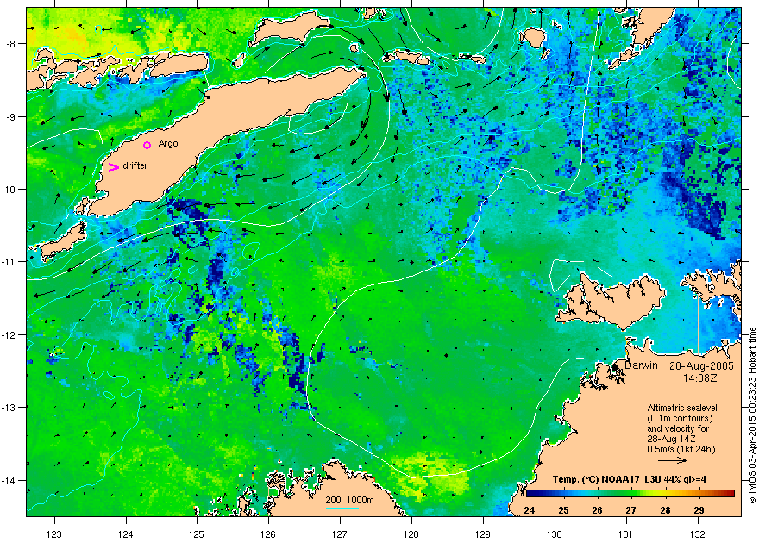Click latitude axis label -8
759x543 pixels.
pyautogui.click(x=11, y=44)
